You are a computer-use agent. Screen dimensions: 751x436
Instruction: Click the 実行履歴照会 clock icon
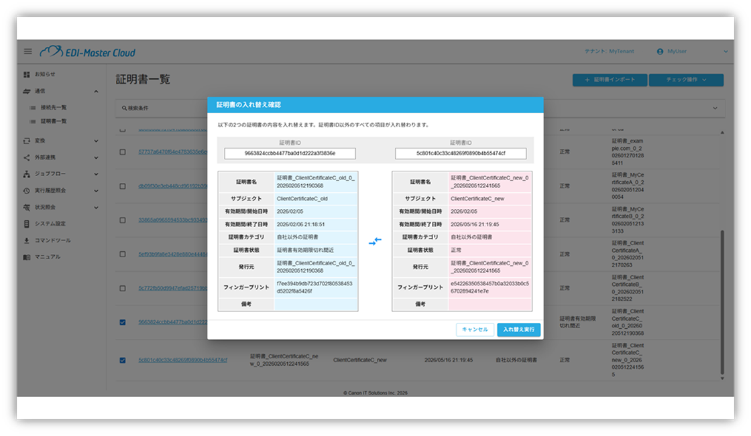click(x=27, y=191)
